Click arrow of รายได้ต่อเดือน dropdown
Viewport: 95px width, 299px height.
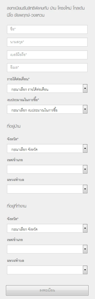point(85,88)
